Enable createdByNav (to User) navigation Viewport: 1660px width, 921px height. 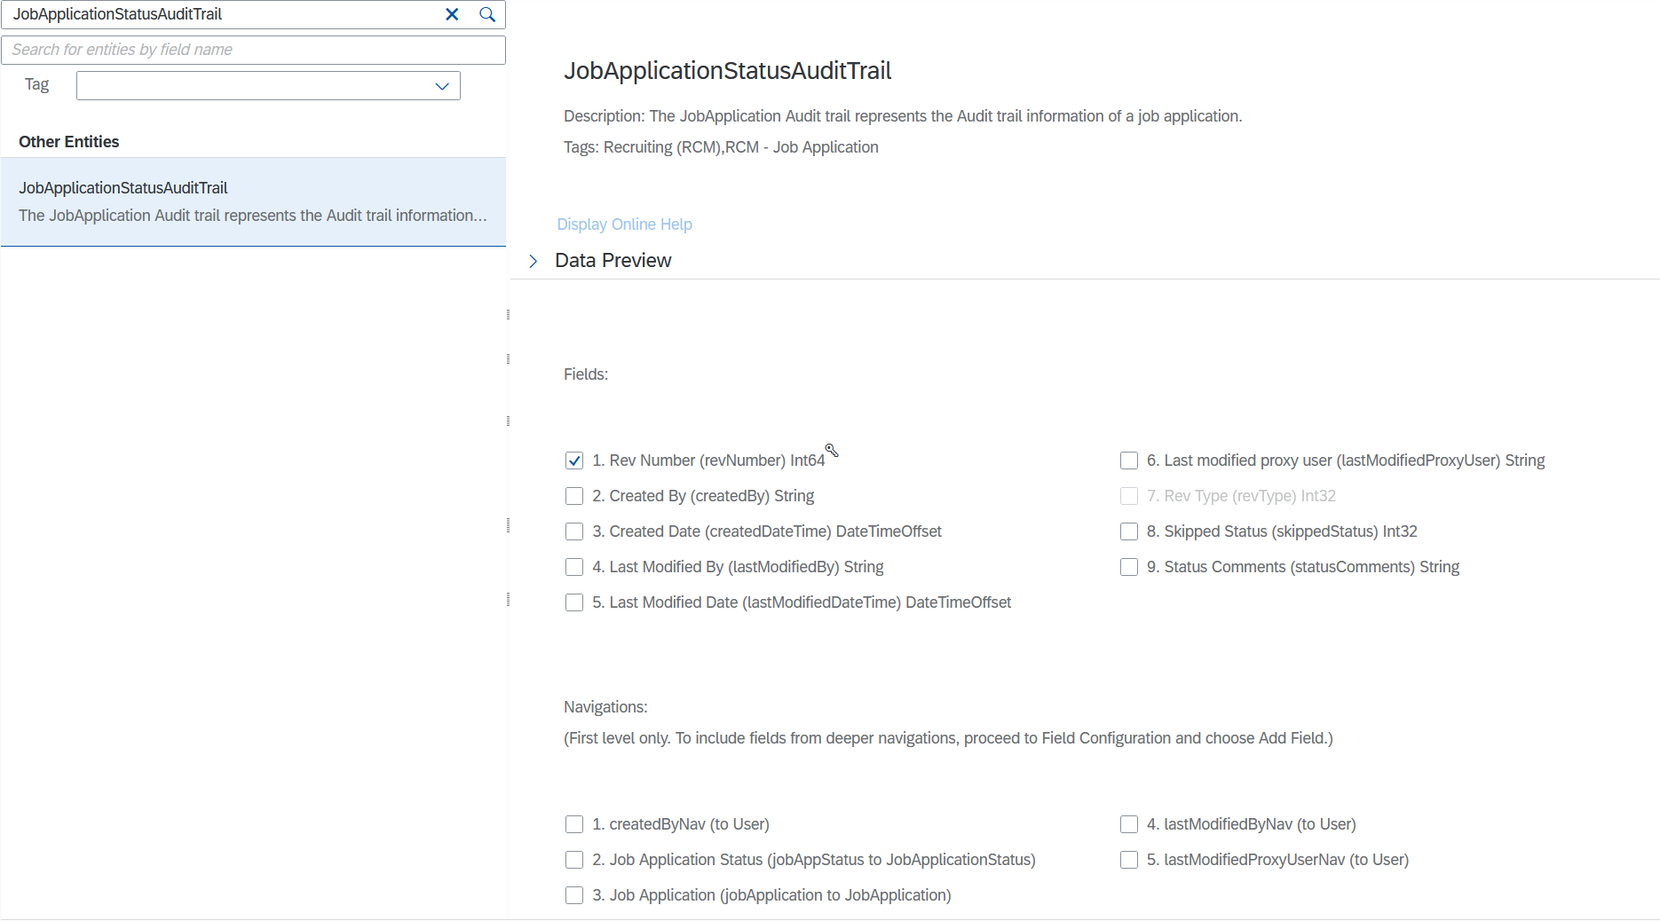pos(574,824)
